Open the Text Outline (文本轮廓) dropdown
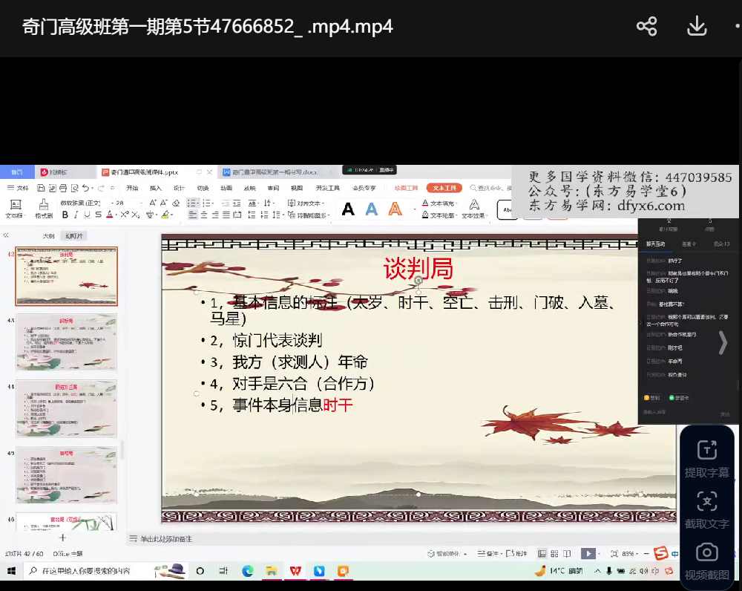The height and width of the screenshot is (591, 742). (440, 215)
